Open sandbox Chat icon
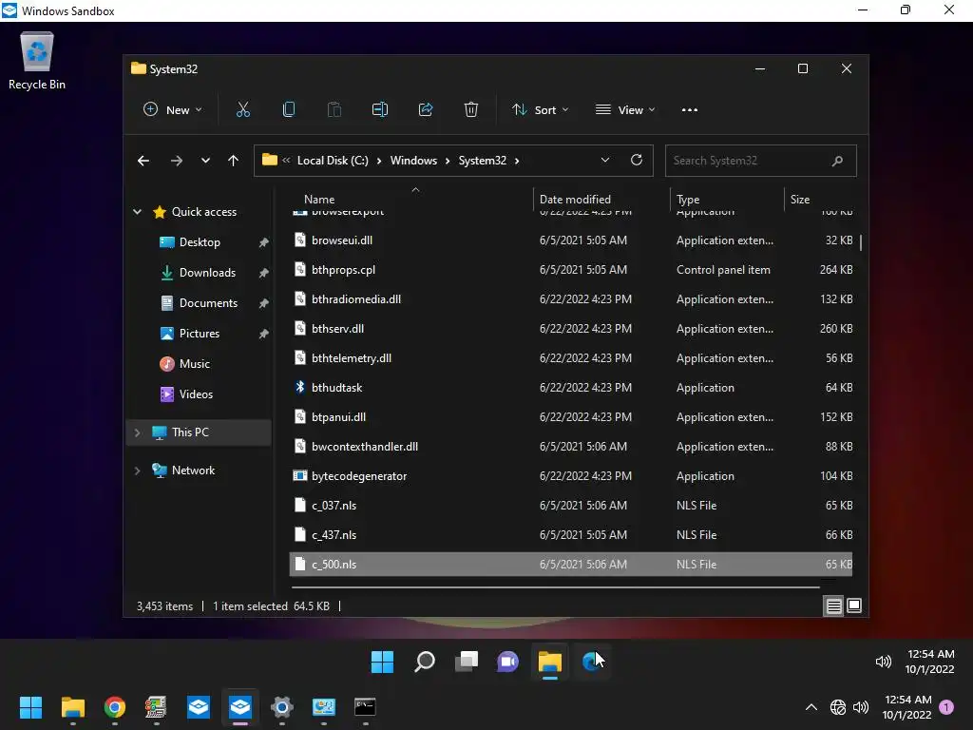Image resolution: width=973 pixels, height=730 pixels. [507, 662]
